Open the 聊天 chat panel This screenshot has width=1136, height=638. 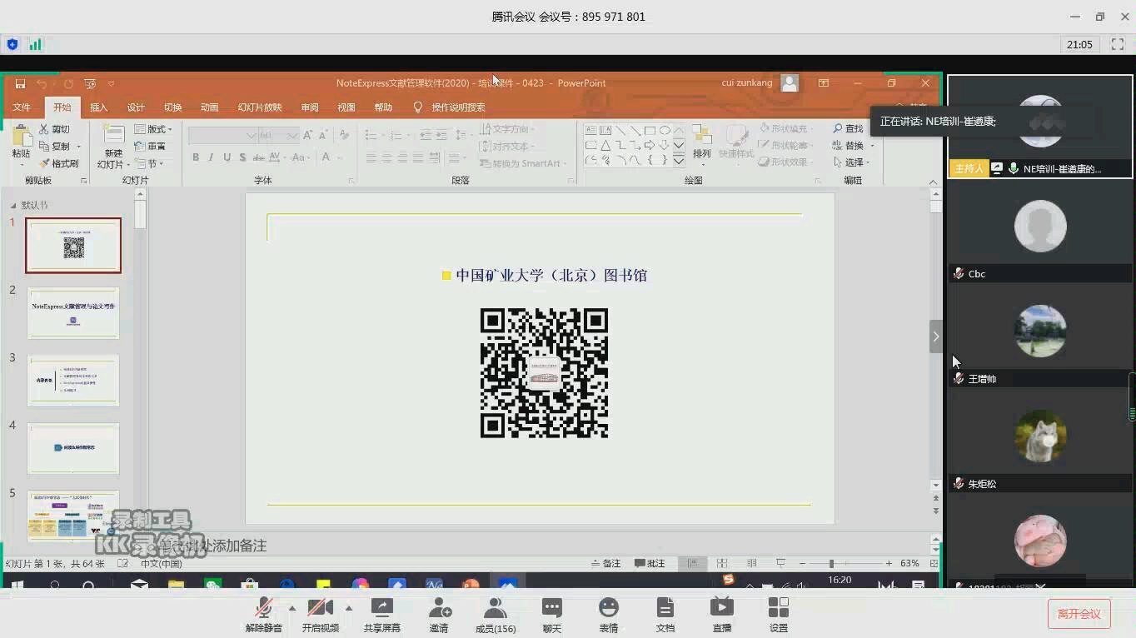pyautogui.click(x=551, y=616)
